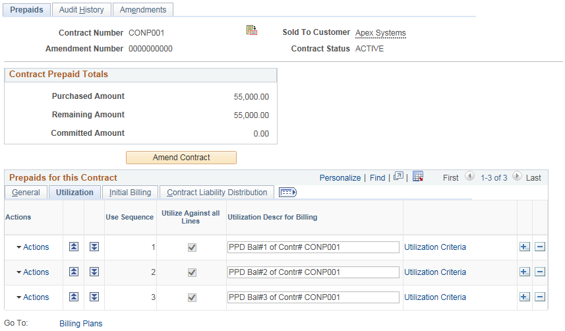
Task: Select the Utilization grid tab
Action: [74, 192]
